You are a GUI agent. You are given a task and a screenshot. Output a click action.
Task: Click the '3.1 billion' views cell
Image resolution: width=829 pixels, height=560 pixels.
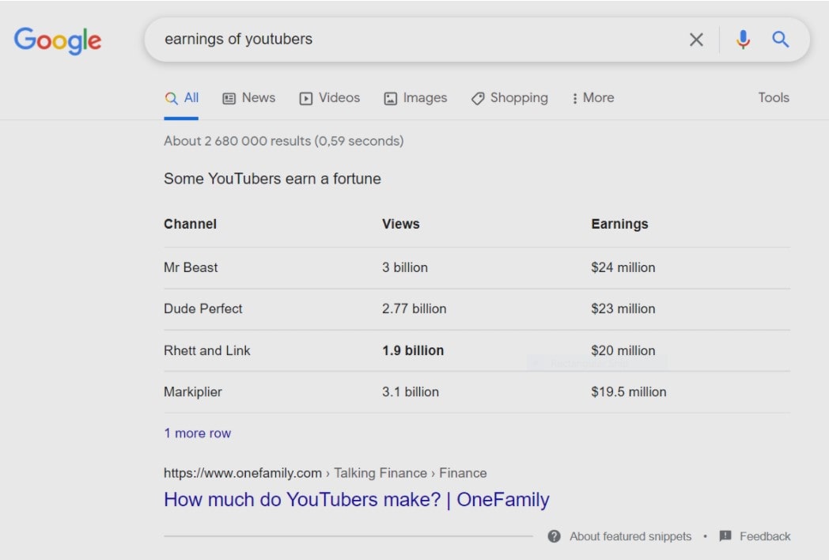[411, 392]
